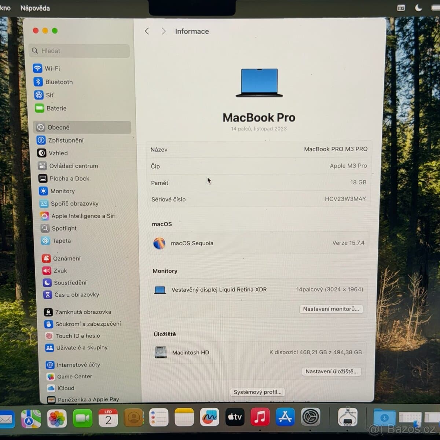
Task: Click the MacBook Pro laptop image
Action: point(259,83)
